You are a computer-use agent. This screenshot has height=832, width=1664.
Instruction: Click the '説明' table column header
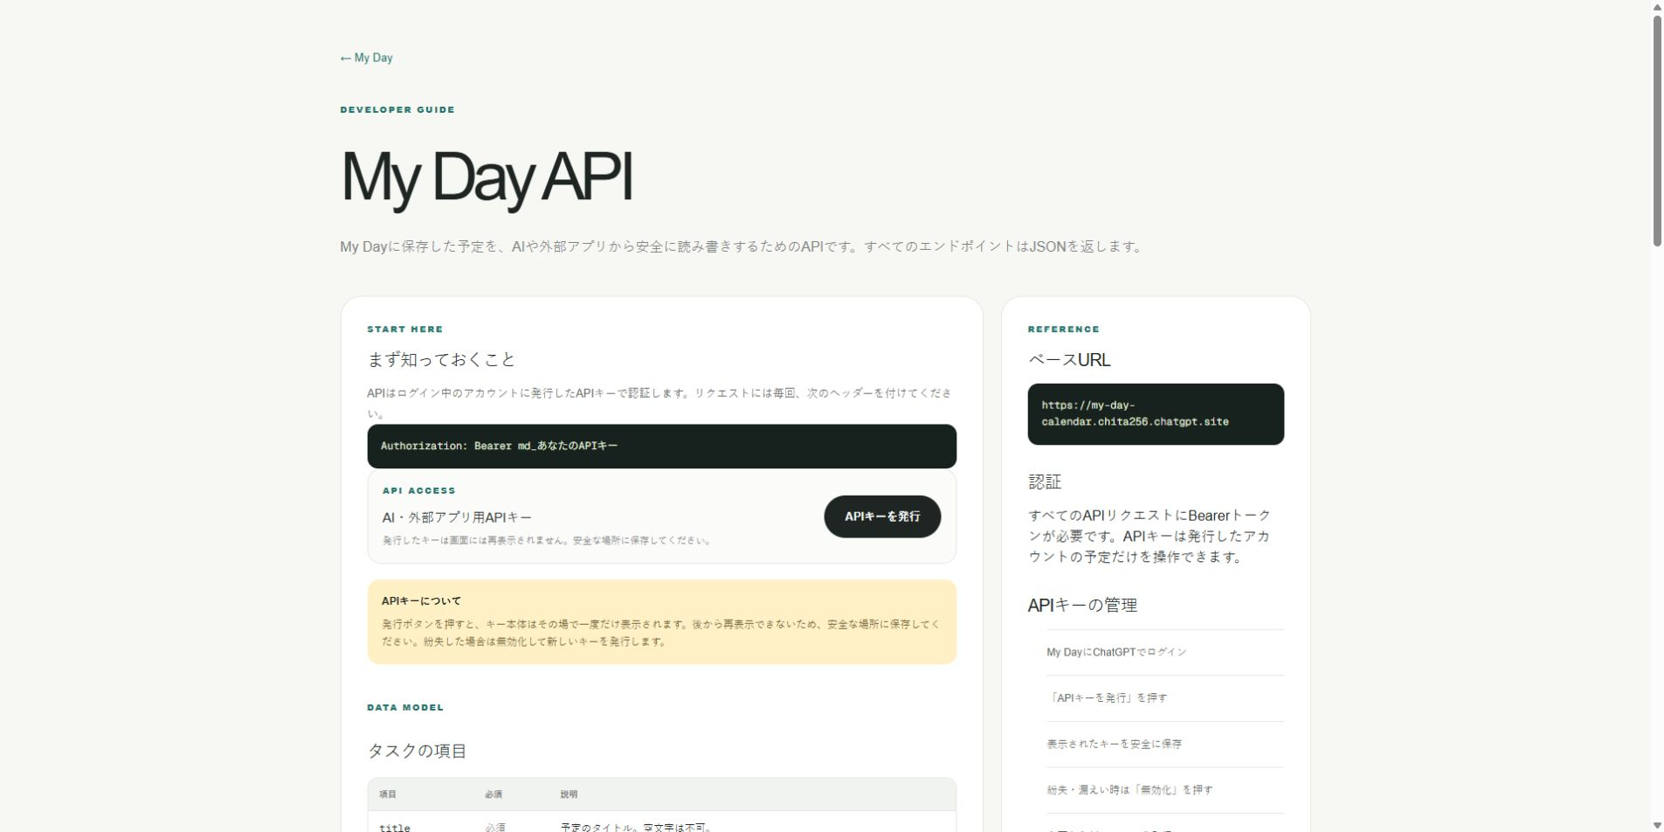pyautogui.click(x=569, y=794)
